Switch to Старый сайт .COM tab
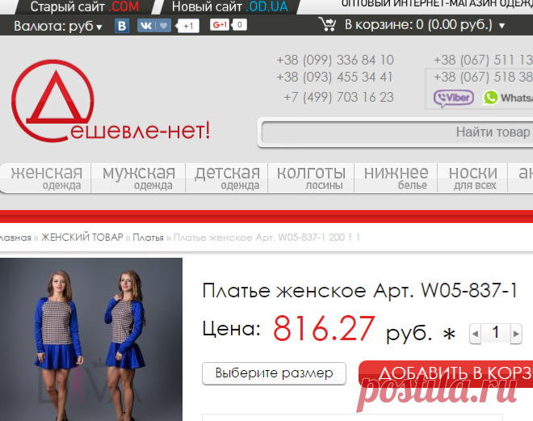The height and width of the screenshot is (421, 533). pos(85,6)
